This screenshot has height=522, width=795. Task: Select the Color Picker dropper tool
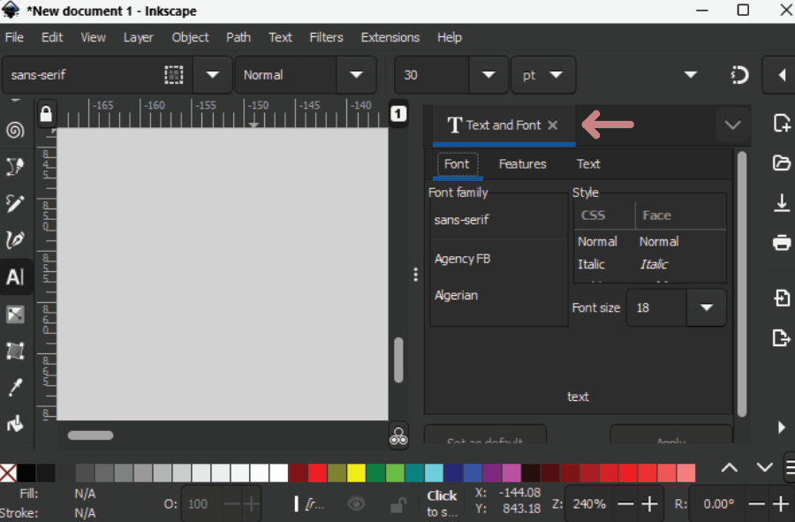coord(15,387)
